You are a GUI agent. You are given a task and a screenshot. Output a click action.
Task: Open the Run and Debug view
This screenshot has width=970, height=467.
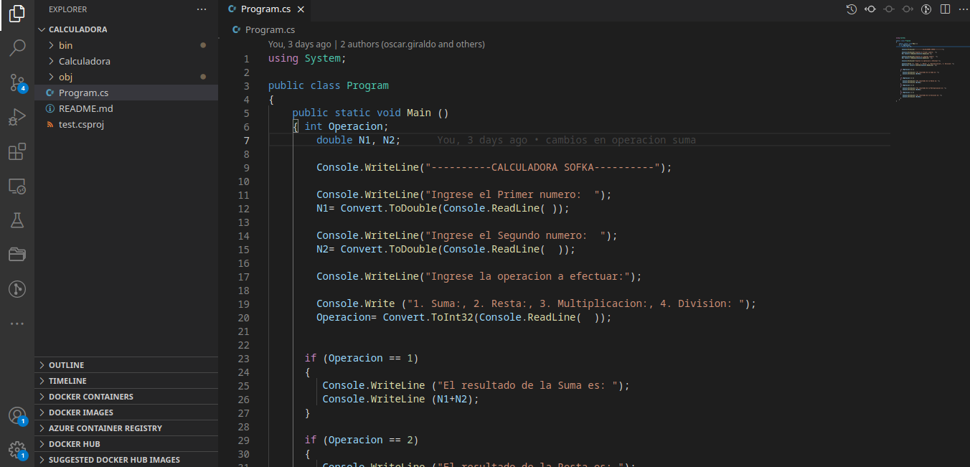click(x=17, y=116)
